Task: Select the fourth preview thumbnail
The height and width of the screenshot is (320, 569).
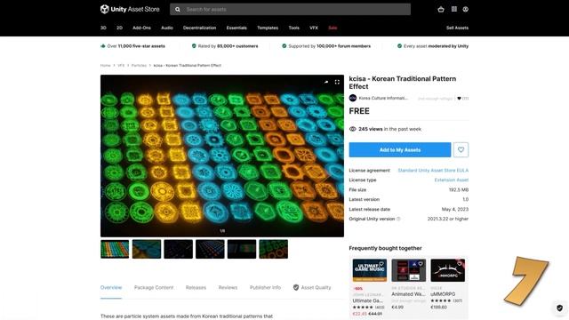Action: [x=210, y=249]
